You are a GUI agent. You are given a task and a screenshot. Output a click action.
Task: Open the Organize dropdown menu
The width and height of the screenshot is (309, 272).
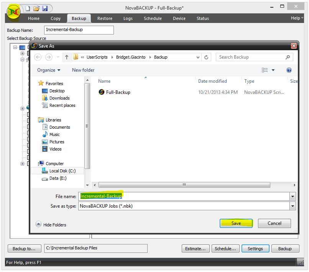pos(49,70)
